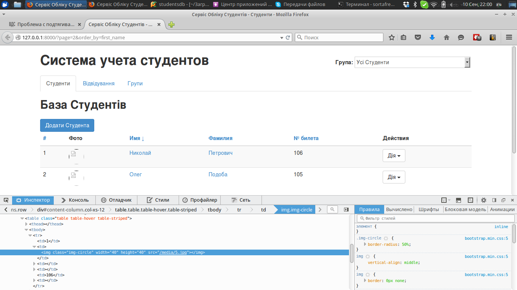Open the student link Николай
Viewport: 517px width, 290px height.
coord(140,153)
